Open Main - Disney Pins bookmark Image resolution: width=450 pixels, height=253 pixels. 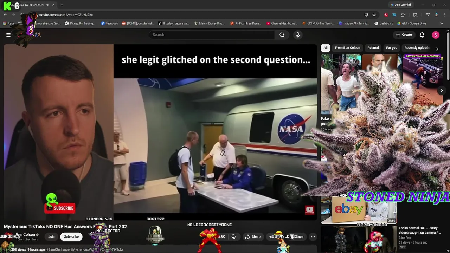pos(209,24)
